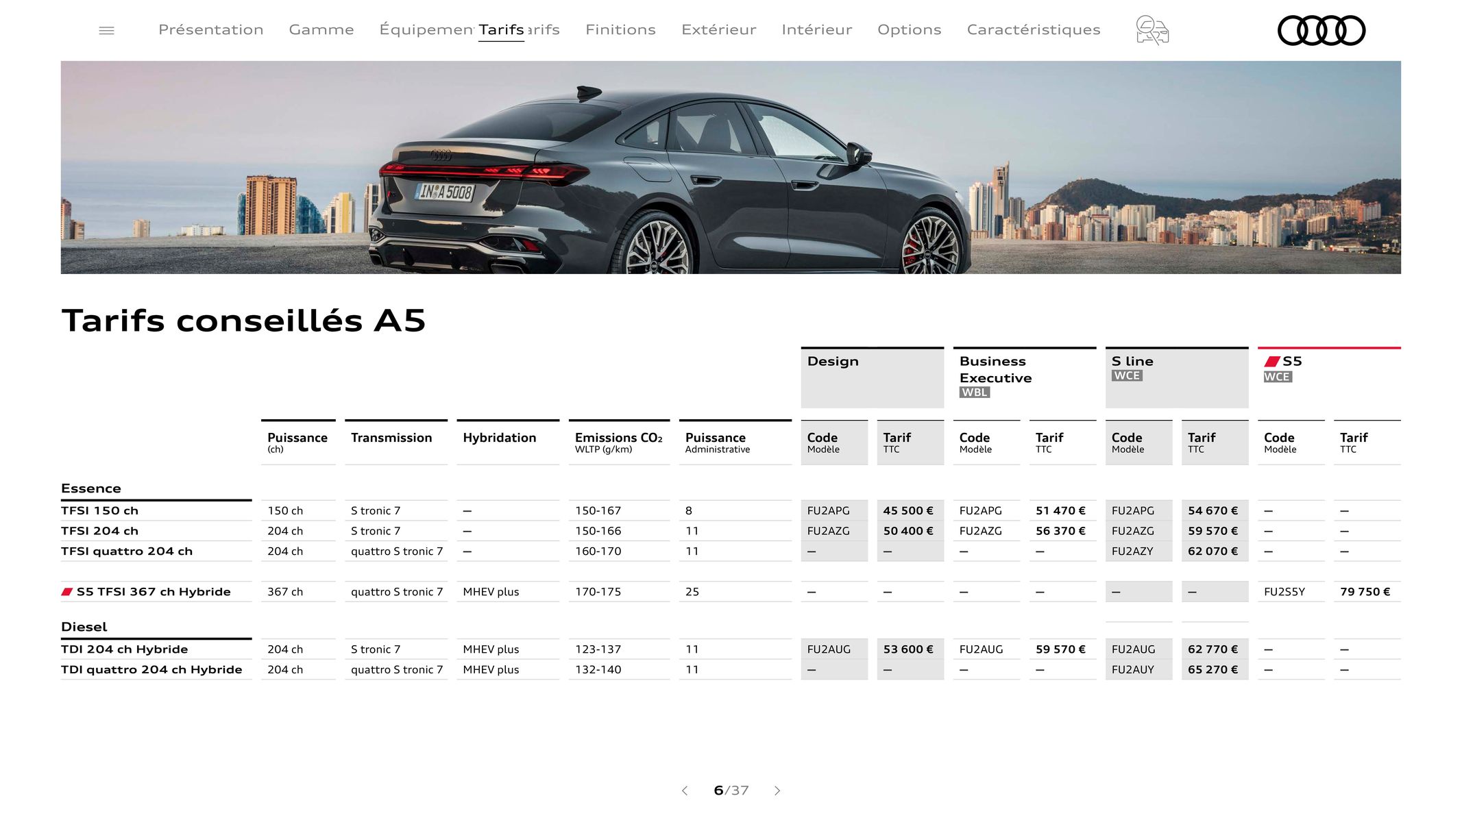The image size is (1462, 822).
Task: Open the Équipements tab
Action: pos(427,29)
